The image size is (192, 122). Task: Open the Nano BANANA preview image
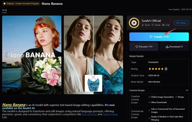point(32,55)
